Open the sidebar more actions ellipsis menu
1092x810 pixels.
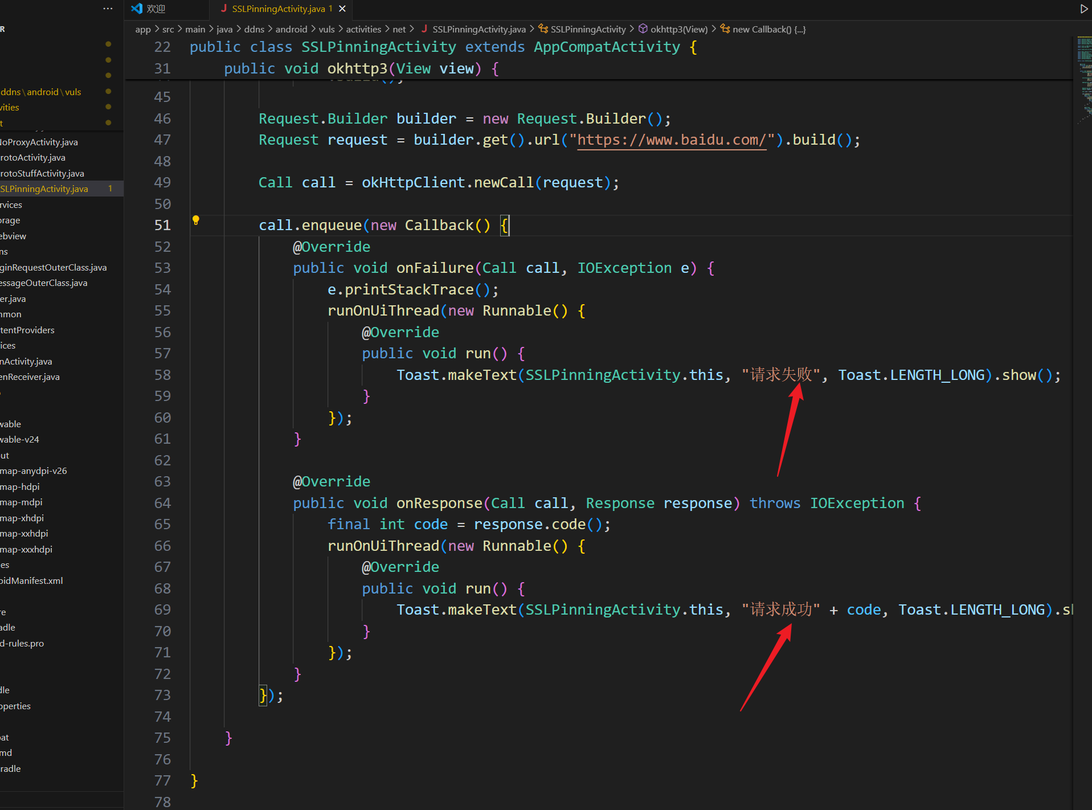[108, 9]
